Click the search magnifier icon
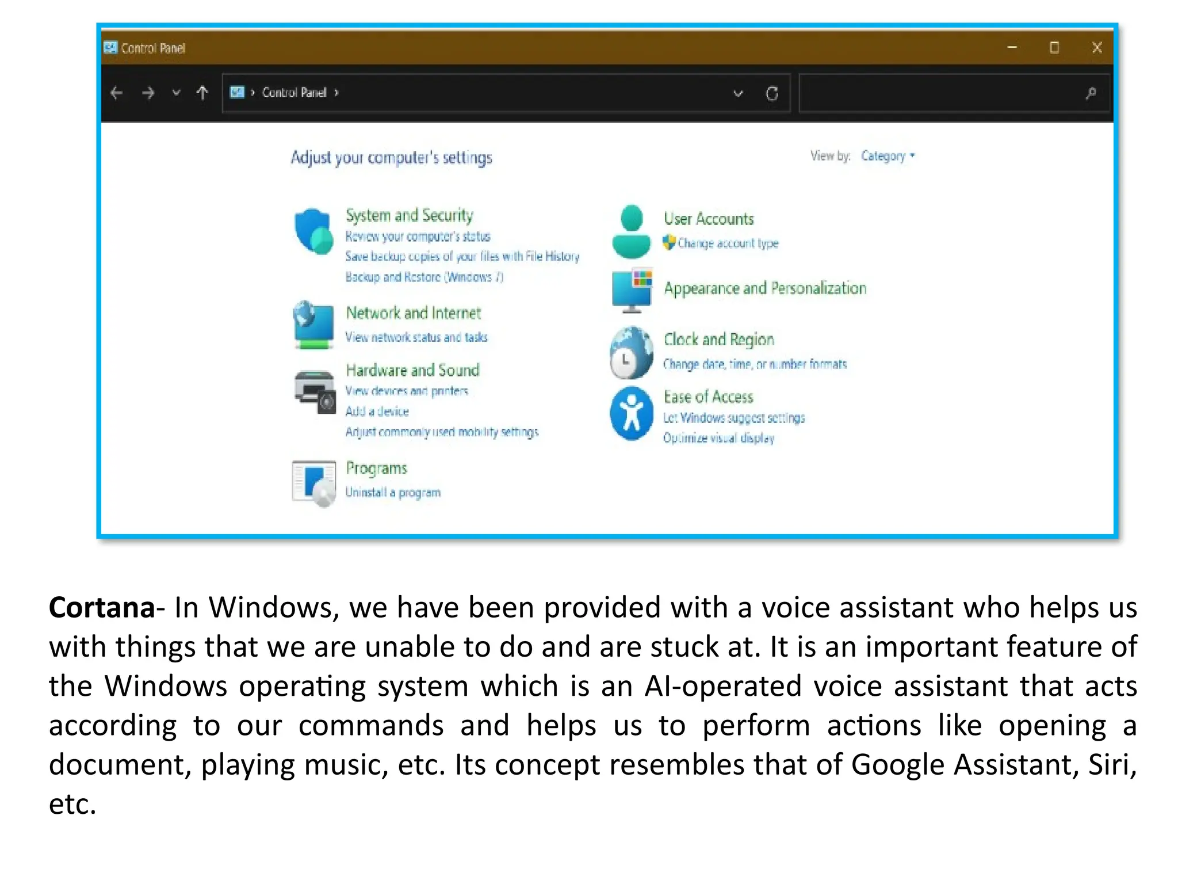This screenshot has width=1178, height=884. [1091, 93]
